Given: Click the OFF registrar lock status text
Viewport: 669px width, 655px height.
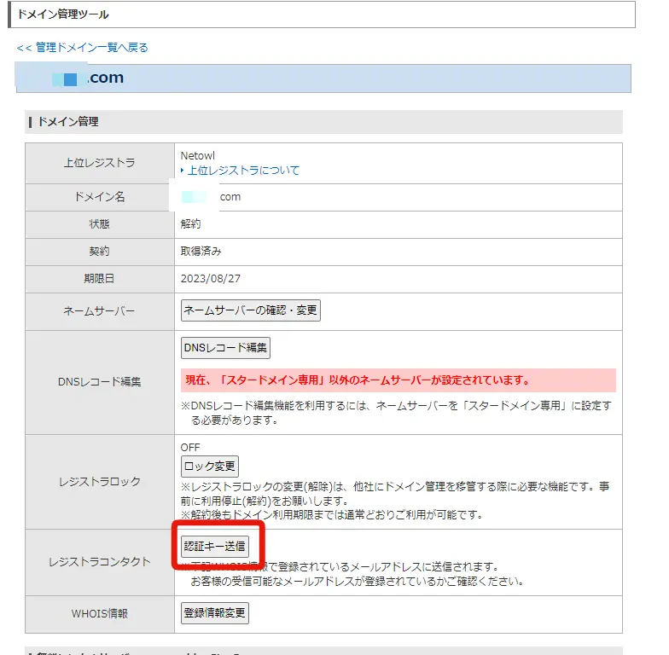Looking at the screenshot, I should (189, 447).
